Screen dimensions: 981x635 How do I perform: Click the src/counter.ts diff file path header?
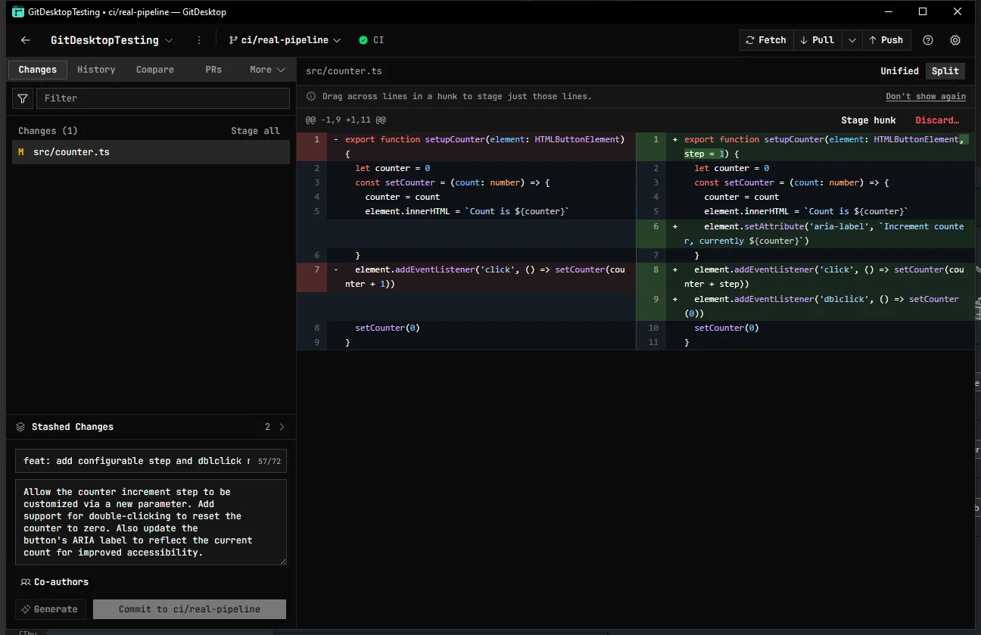tap(344, 71)
